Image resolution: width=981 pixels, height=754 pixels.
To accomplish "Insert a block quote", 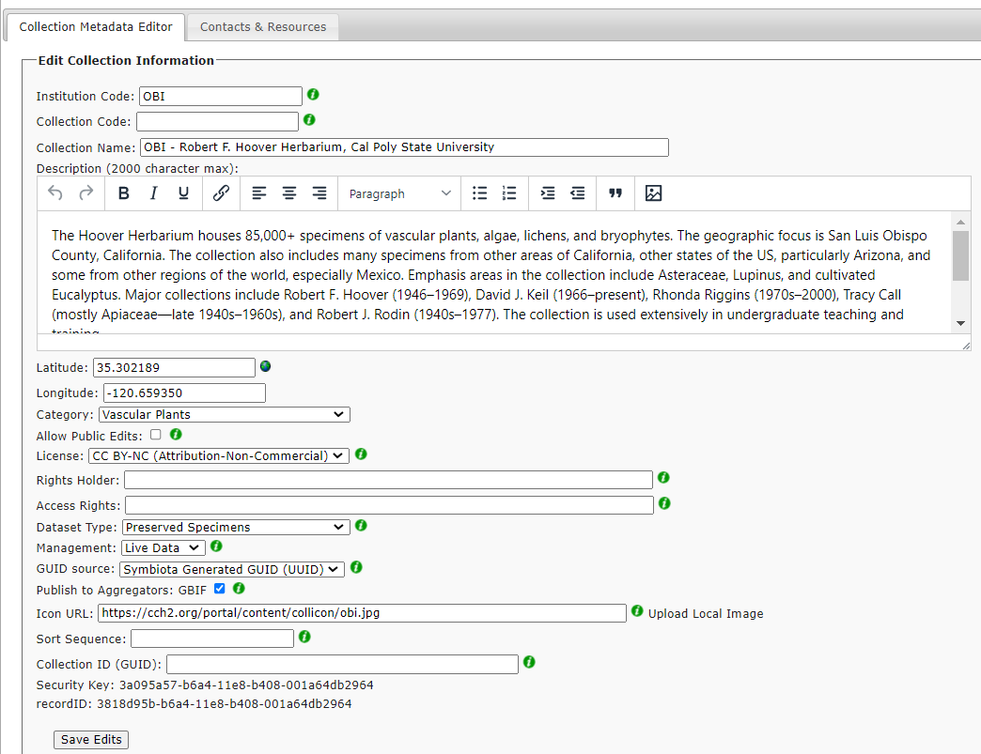I will click(615, 193).
